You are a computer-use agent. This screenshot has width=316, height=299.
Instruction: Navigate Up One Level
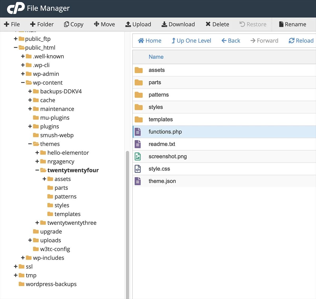(191, 41)
